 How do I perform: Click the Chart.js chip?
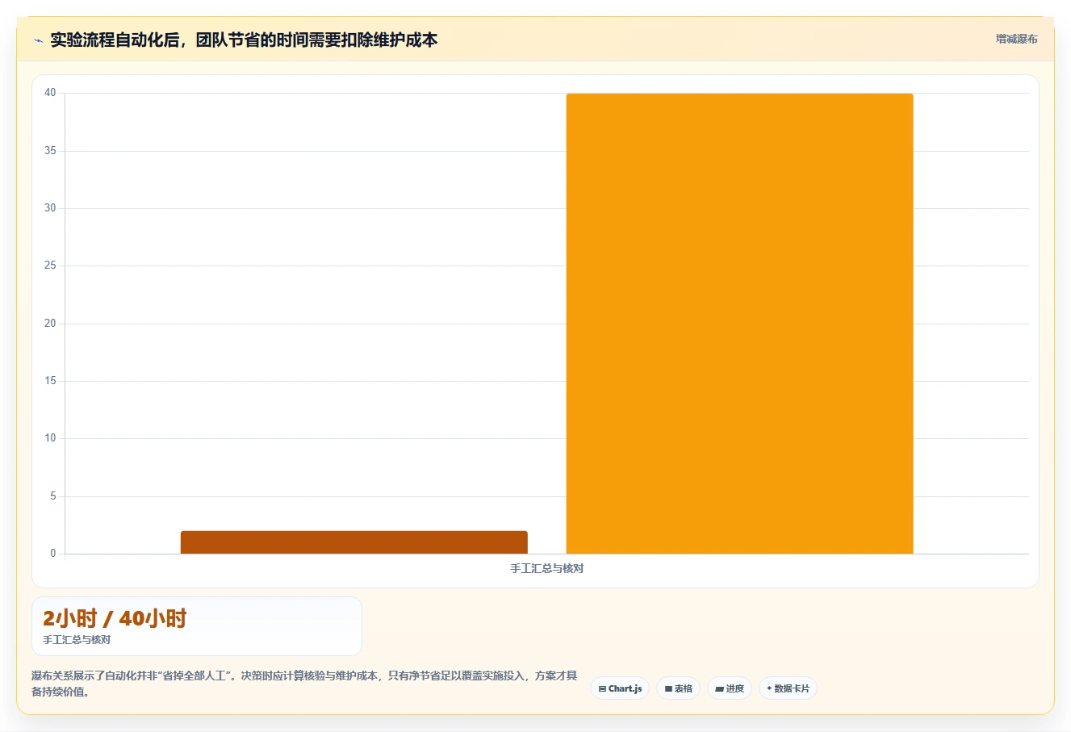(x=620, y=688)
